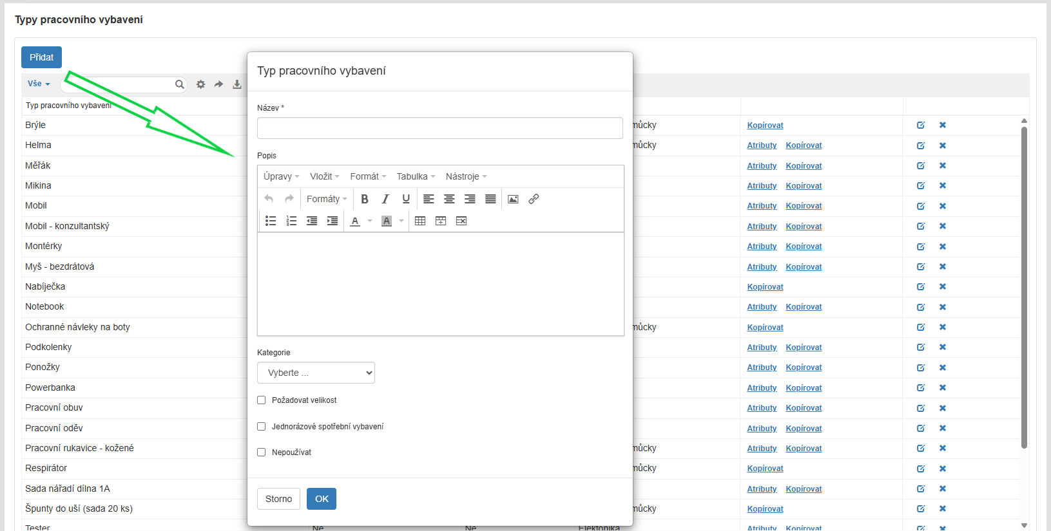The height and width of the screenshot is (531, 1051).
Task: Open the Kategorie dropdown
Action: click(x=316, y=373)
